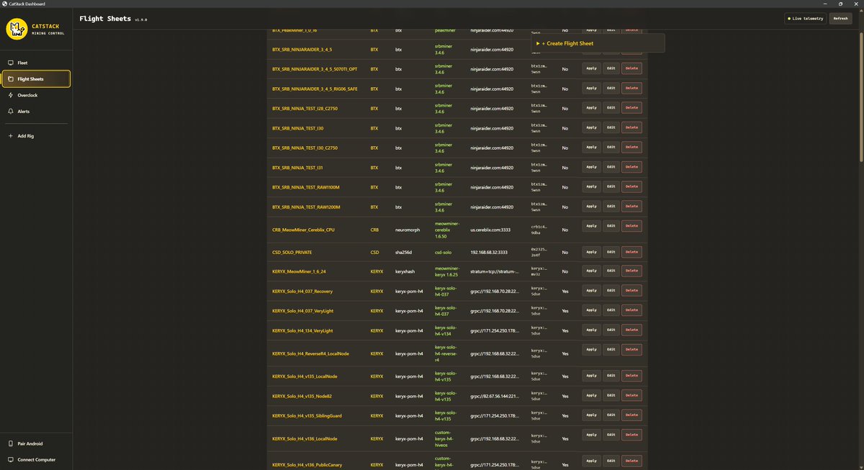Click the CatStack cat logo

coord(17,29)
